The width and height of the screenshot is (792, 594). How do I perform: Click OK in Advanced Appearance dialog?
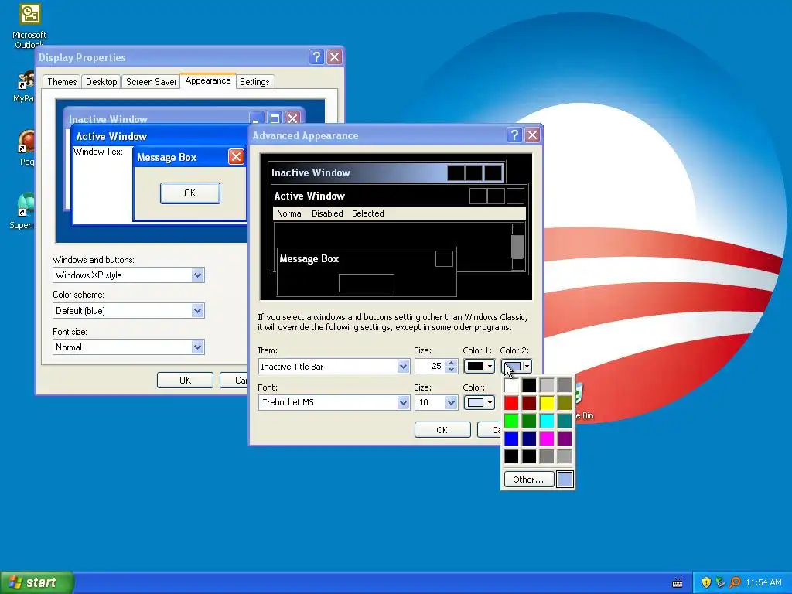pos(442,430)
